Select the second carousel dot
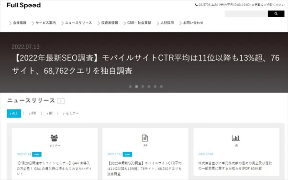This screenshot has width=288, height=180. 136,87
